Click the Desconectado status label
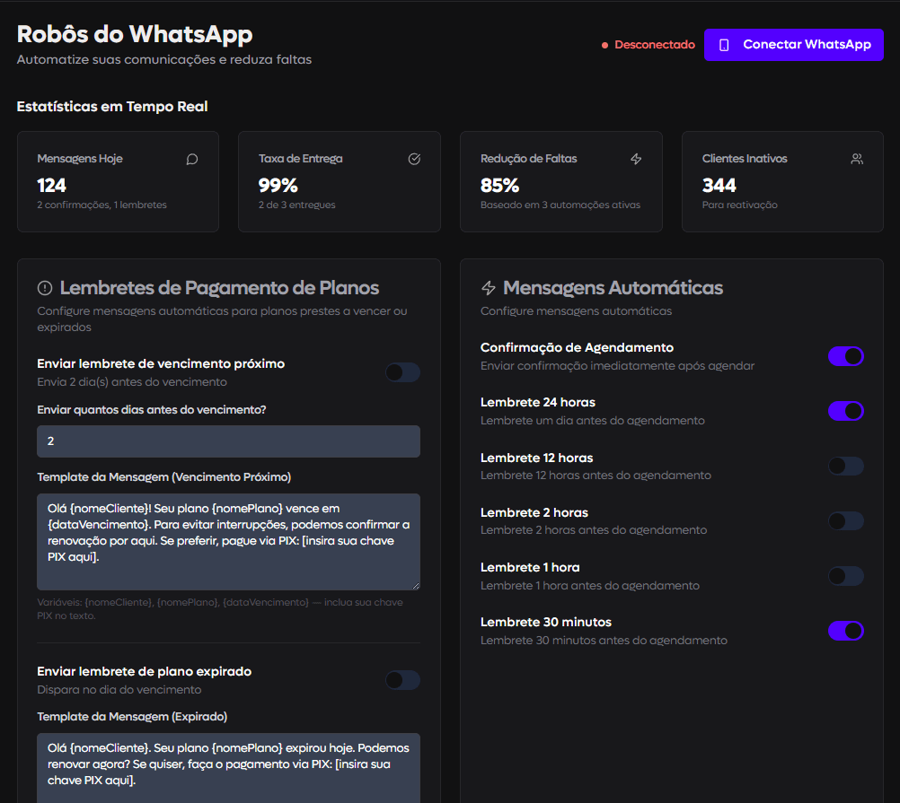Viewport: 900px width, 803px height. click(654, 45)
